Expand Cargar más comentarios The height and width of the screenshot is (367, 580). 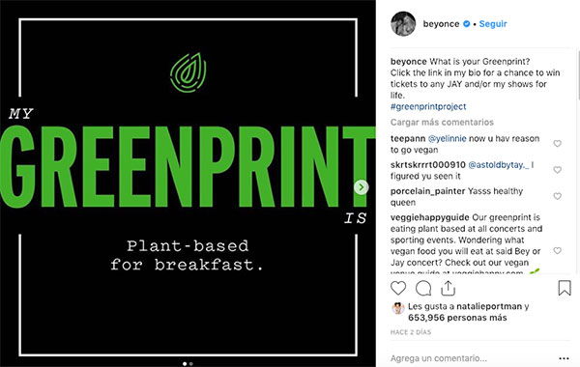(x=442, y=122)
